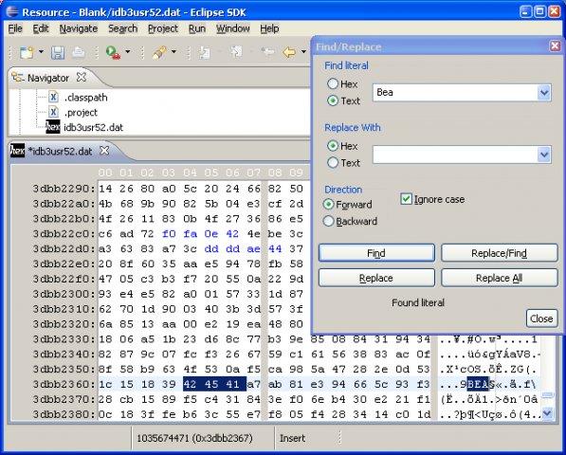Click the empty Replace With input field

point(455,155)
